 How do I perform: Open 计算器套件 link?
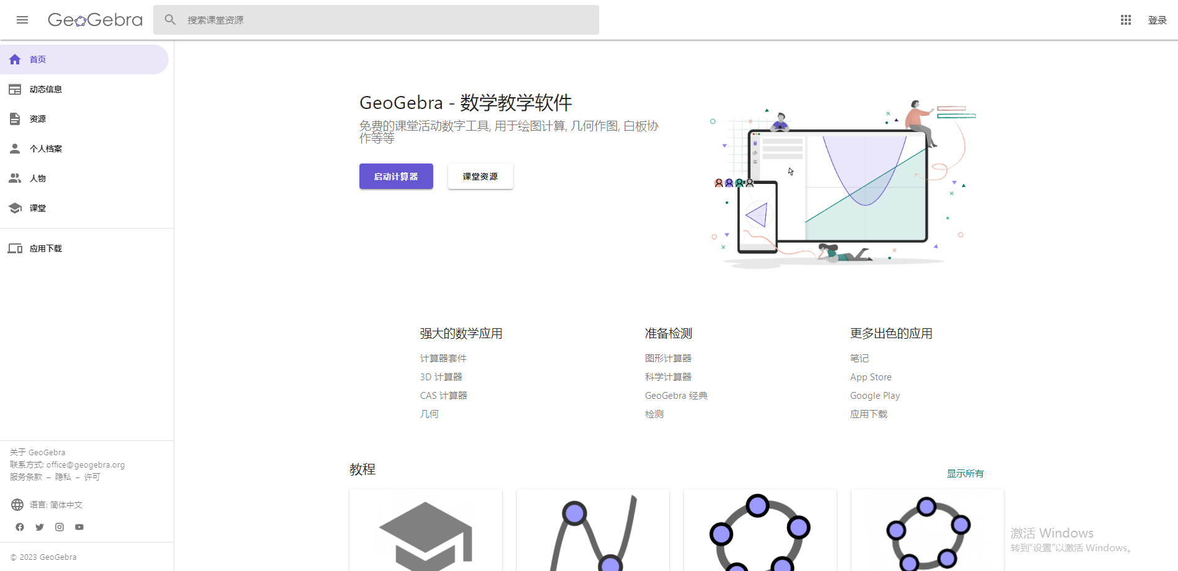tap(443, 359)
